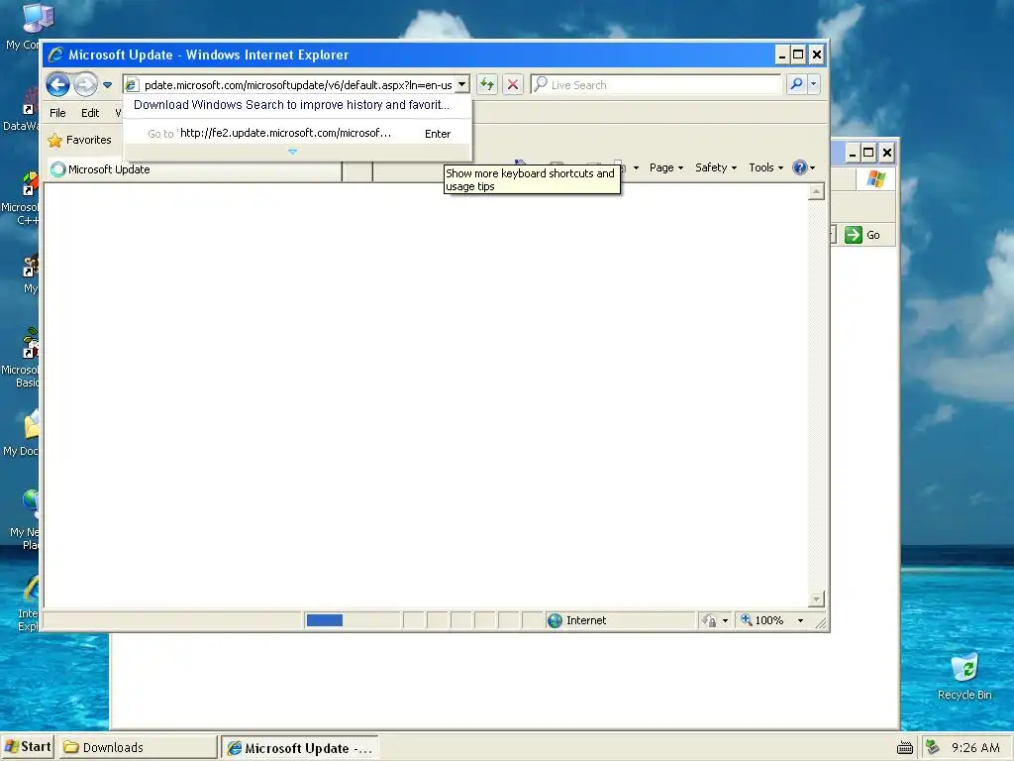The width and height of the screenshot is (1014, 761).
Task: Choose the Go to fe2.update.microsoft.com suggestion
Action: 297,134
